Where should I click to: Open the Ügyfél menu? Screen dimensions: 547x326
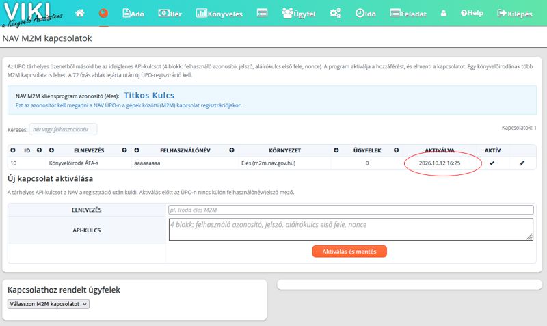[299, 14]
